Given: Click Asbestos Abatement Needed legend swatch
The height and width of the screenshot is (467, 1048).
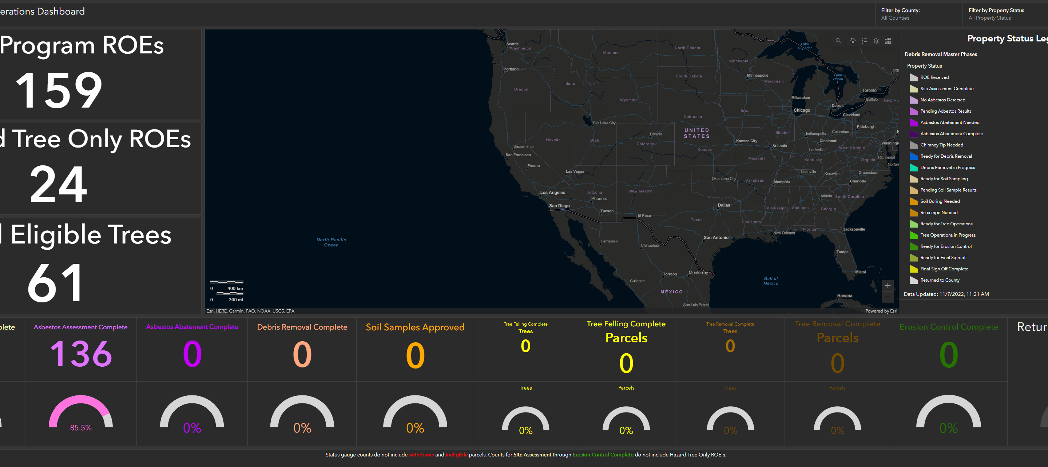Looking at the screenshot, I should click(914, 122).
